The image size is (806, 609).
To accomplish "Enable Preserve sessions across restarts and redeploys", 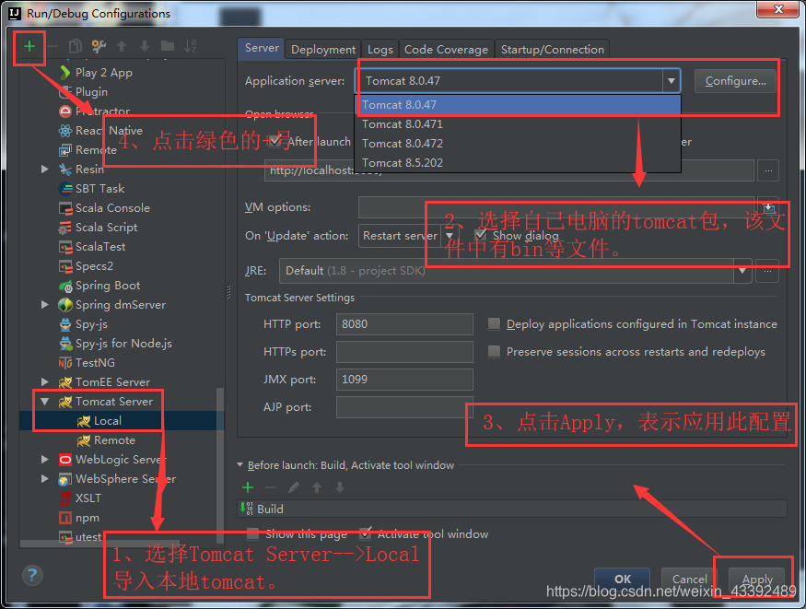I will (x=494, y=351).
